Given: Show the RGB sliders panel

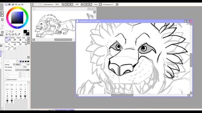Looking at the screenshot, I should point(9,4).
